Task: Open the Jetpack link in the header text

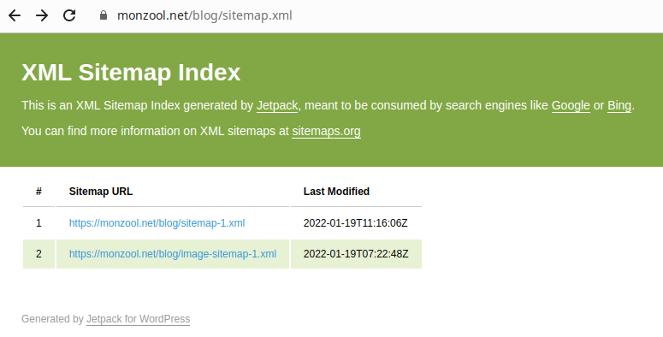Action: [277, 105]
